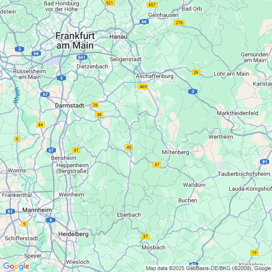272x272 pixels.
Task: Click the yellow 521 road shield
Action: [110, 3]
